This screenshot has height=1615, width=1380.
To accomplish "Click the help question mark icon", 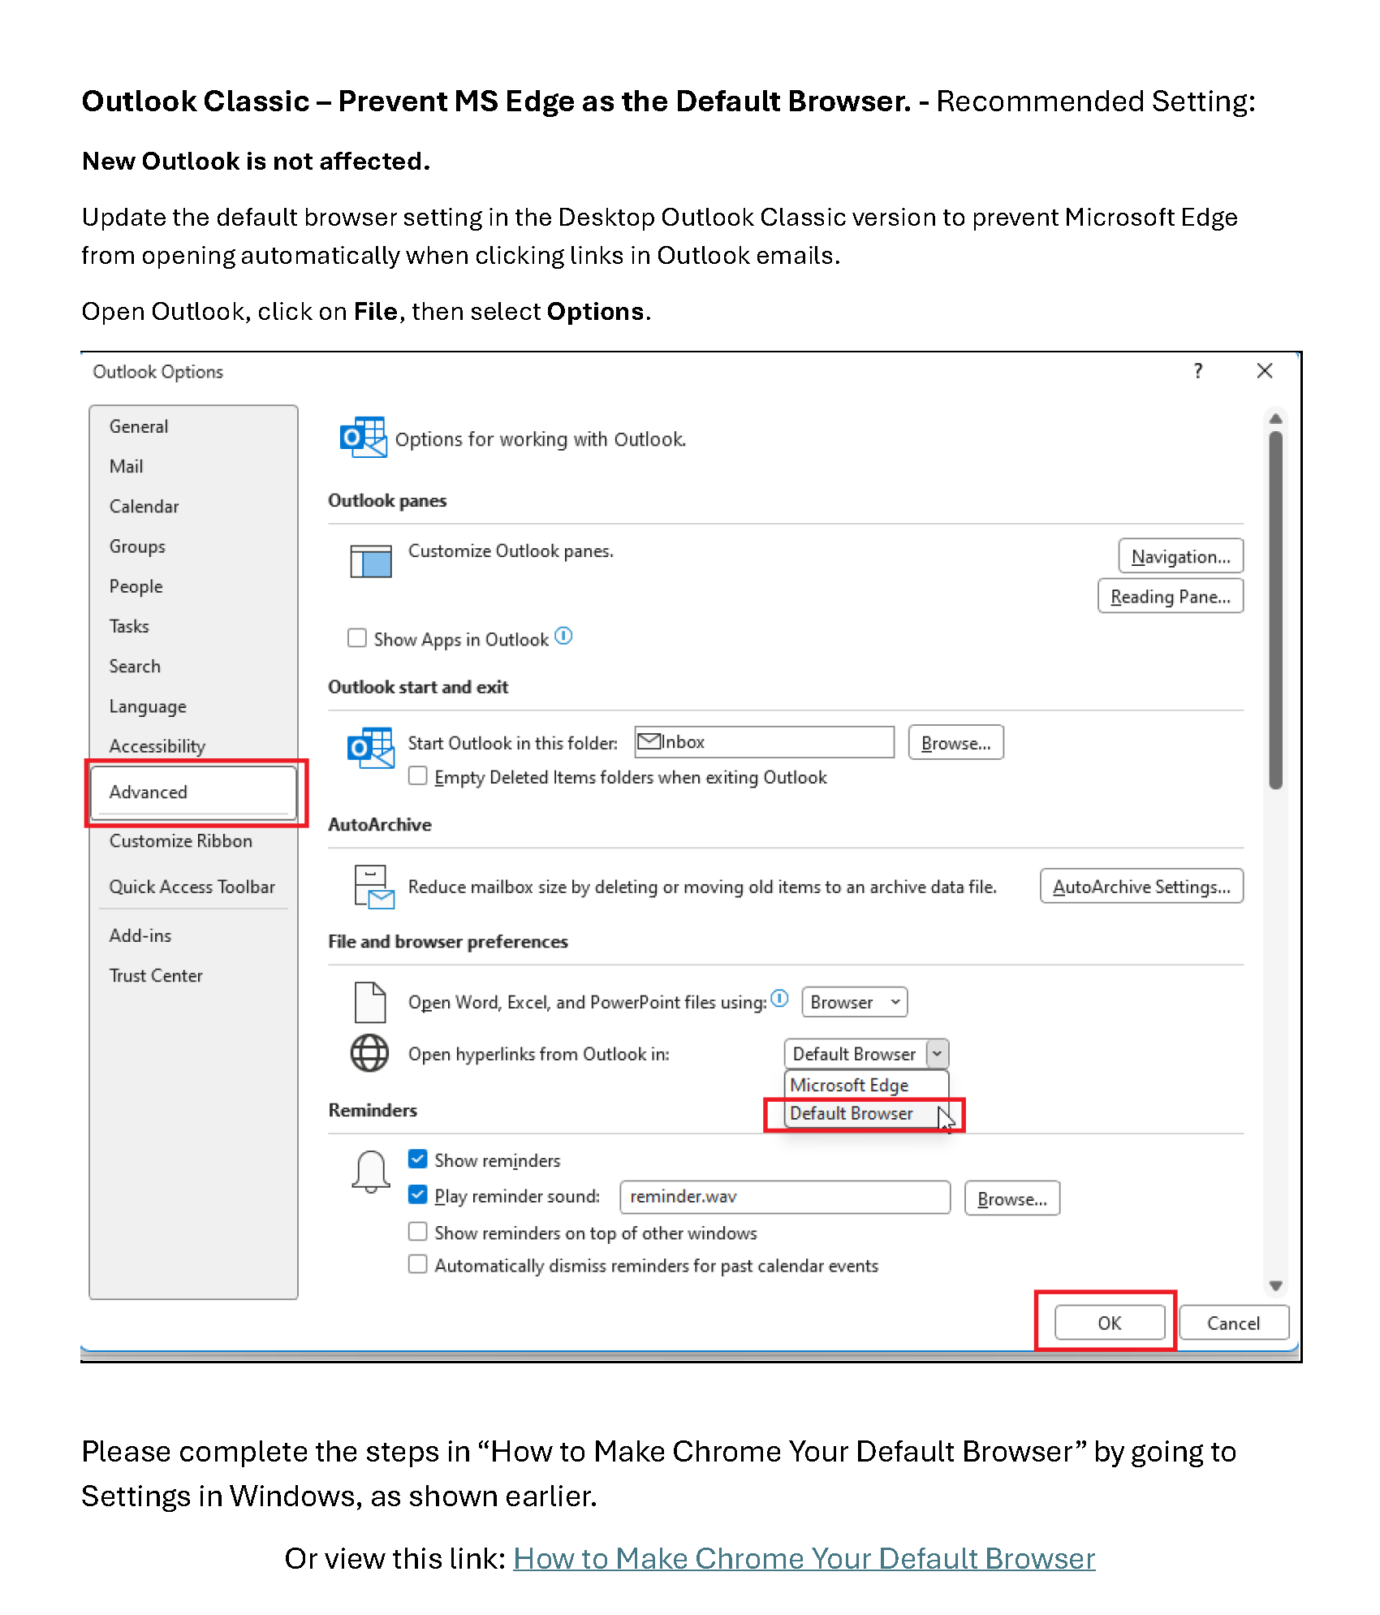I will tap(1197, 371).
